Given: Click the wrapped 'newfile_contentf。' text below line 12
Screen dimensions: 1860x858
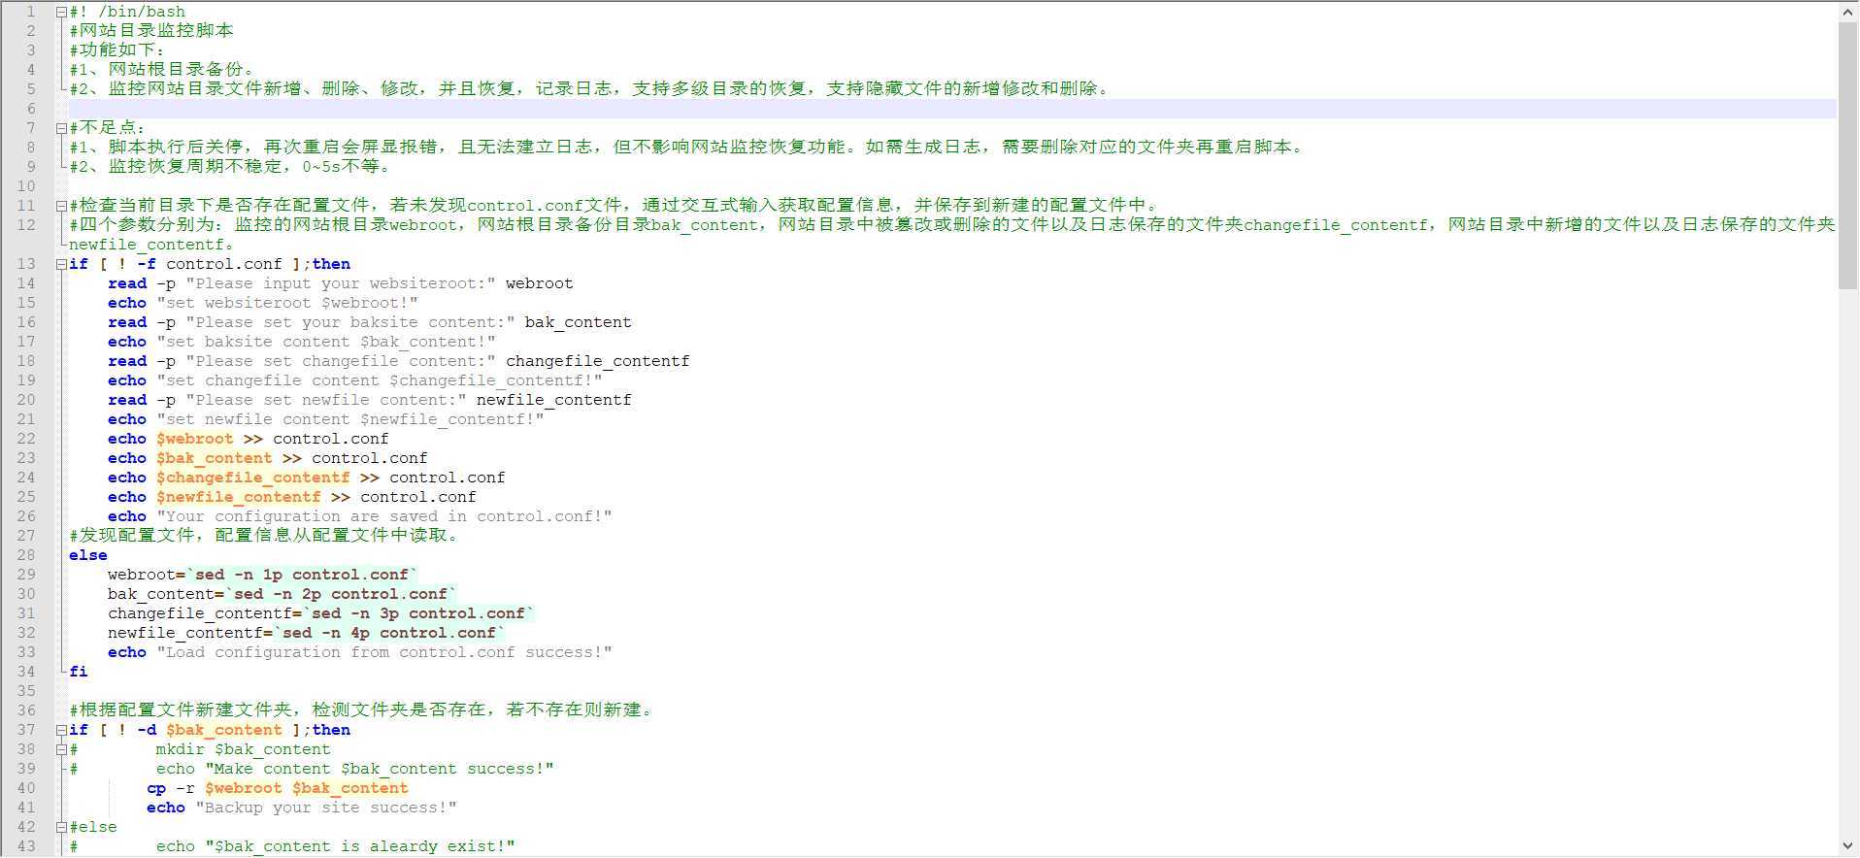Looking at the screenshot, I should point(151,245).
